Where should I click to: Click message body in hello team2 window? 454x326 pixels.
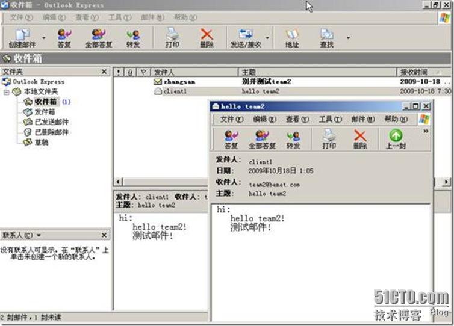click(321, 262)
